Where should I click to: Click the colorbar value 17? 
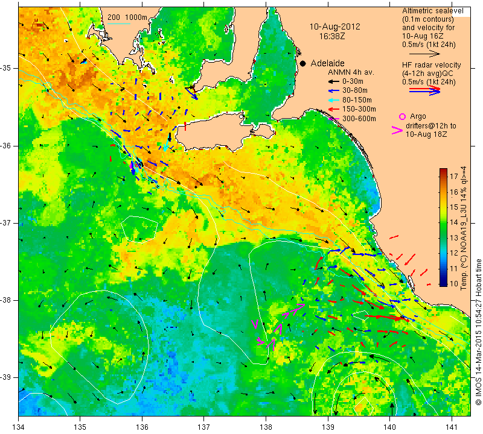454,176
